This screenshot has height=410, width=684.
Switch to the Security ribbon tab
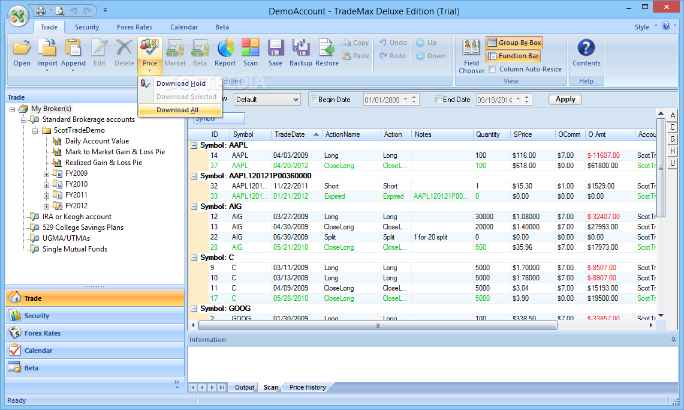[x=87, y=27]
